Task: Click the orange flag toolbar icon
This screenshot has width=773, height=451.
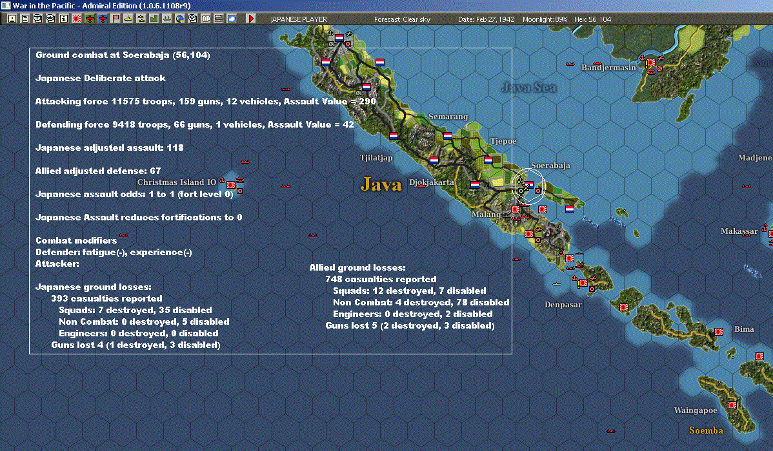Action: (x=115, y=19)
